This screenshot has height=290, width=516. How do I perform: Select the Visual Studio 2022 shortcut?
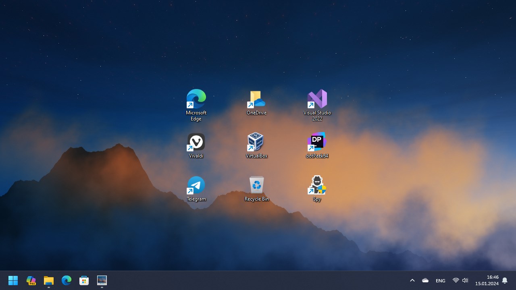pyautogui.click(x=317, y=105)
